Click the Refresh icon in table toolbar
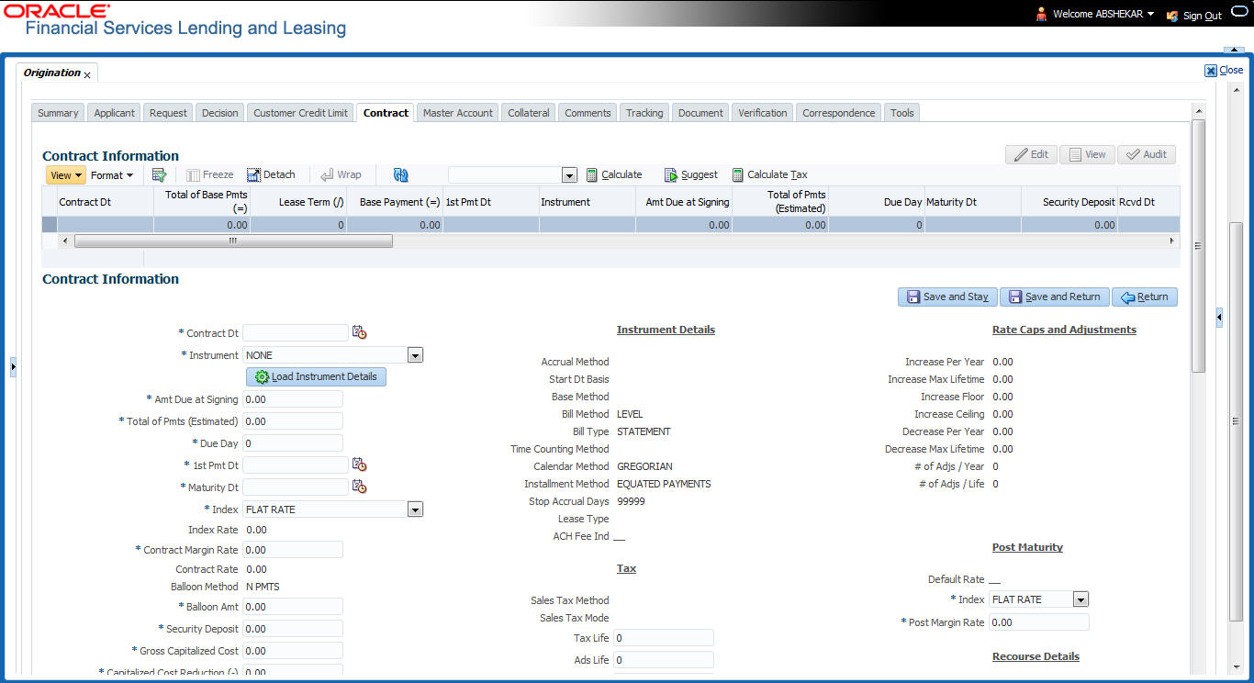Image resolution: width=1254 pixels, height=683 pixels. point(400,174)
